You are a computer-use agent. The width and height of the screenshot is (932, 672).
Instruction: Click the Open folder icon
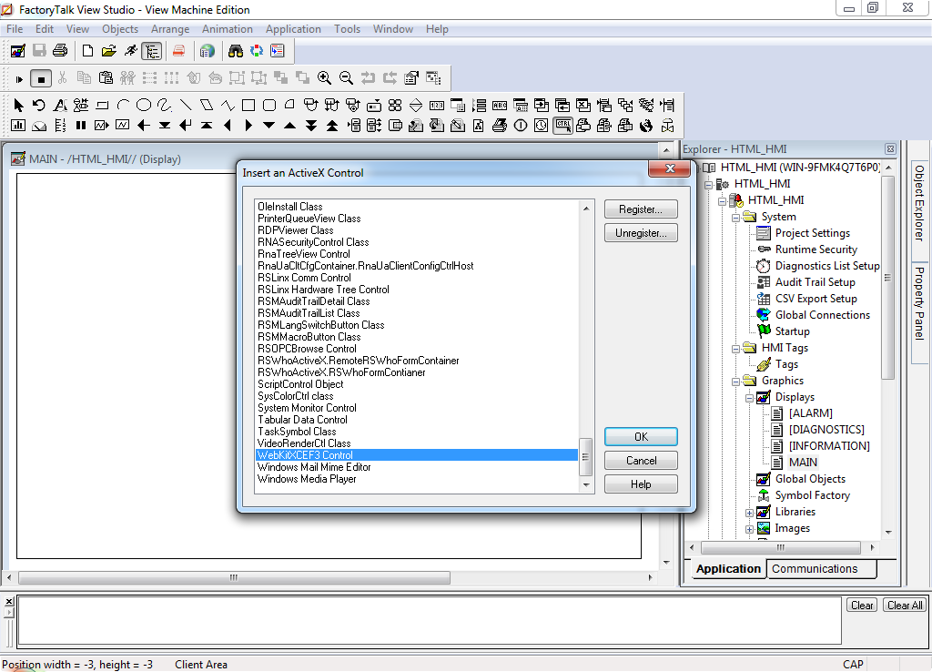point(109,51)
